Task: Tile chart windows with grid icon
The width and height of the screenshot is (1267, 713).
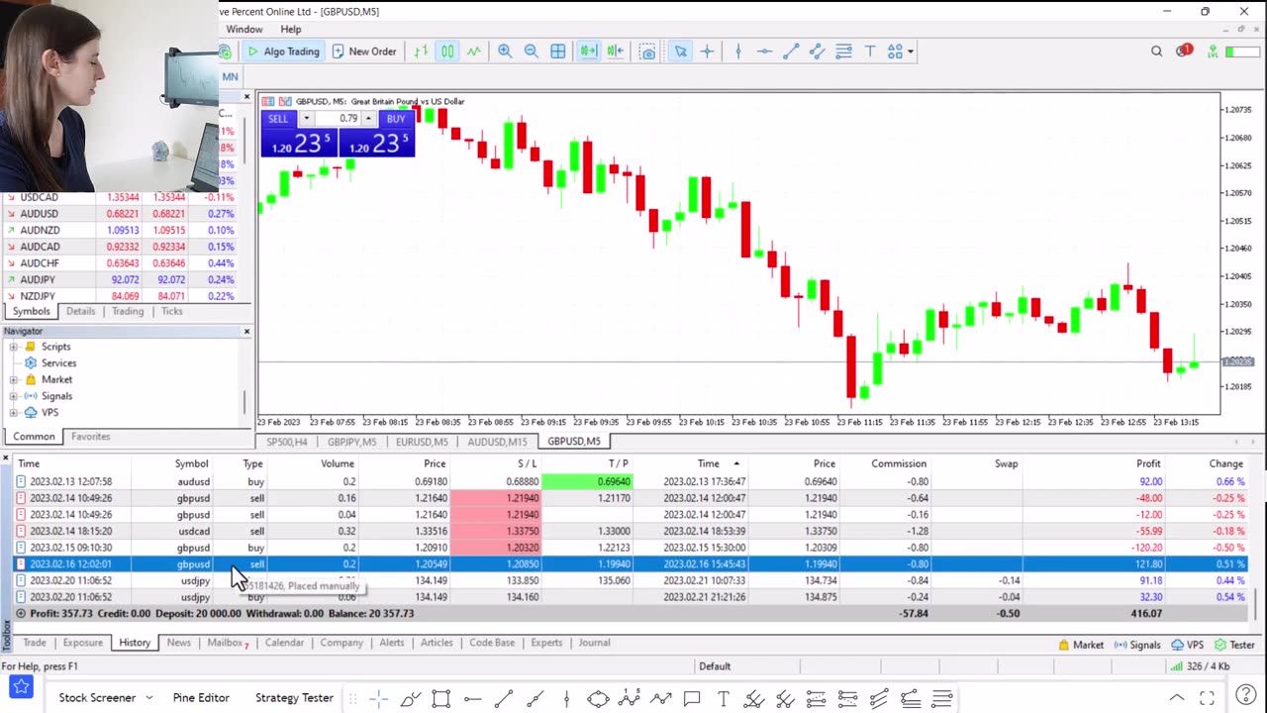Action: point(558,51)
